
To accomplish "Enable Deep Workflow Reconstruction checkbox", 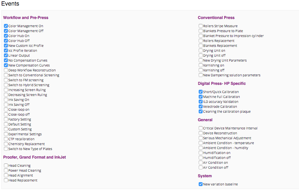I will 6,70.
